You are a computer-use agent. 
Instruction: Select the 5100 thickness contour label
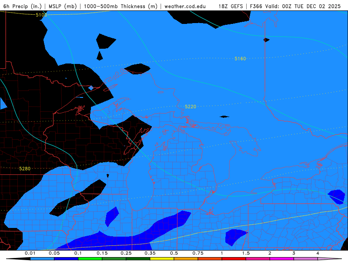[41, 15]
